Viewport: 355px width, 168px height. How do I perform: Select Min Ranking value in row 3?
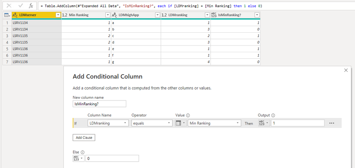tap(86, 36)
